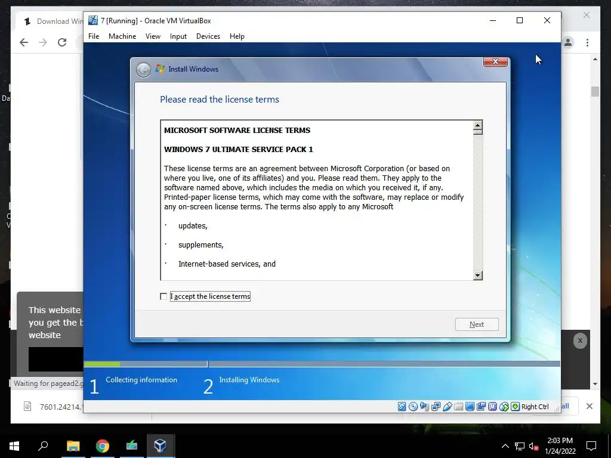Screen dimensions: 611x458
Task: Open the notification center icon
Action: pos(591,446)
